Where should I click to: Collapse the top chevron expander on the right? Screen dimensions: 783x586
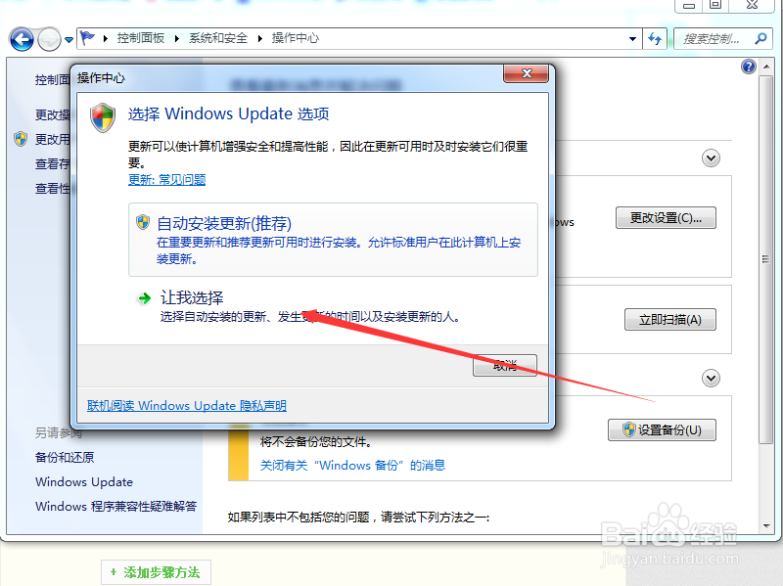coord(711,158)
